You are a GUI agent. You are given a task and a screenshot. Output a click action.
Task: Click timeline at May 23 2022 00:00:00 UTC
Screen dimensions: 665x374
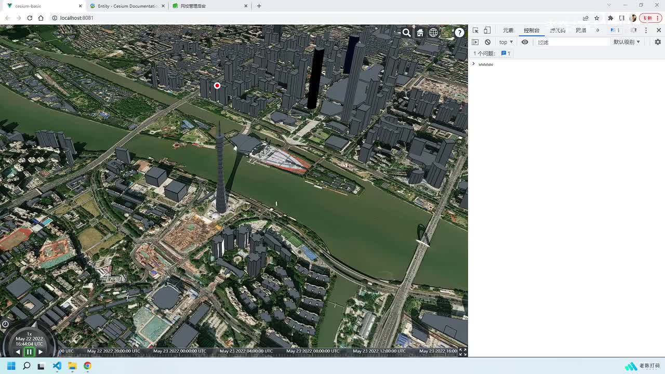(180, 351)
